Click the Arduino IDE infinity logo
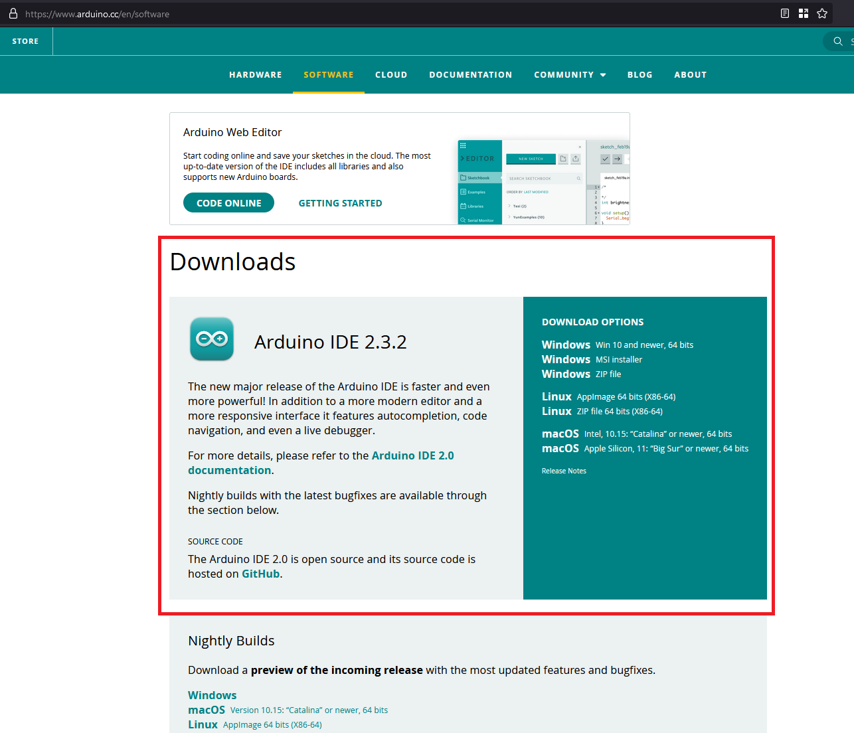This screenshot has height=733, width=854. [212, 339]
